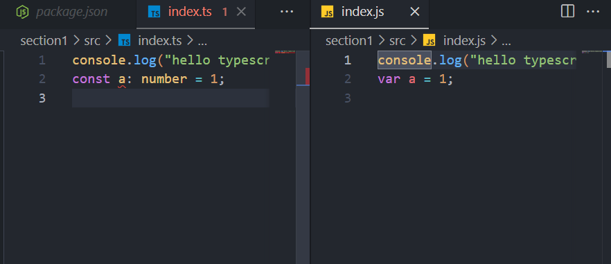The height and width of the screenshot is (264, 611).
Task: Click line number 2 in index.ts
Action: 42,79
